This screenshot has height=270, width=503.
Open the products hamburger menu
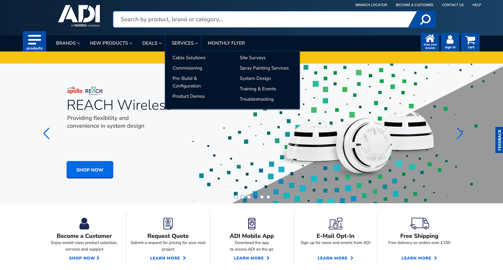(34, 41)
